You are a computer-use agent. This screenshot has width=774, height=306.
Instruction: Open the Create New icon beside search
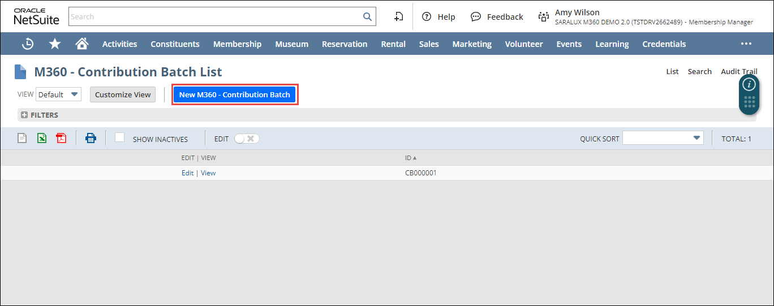[x=398, y=16]
